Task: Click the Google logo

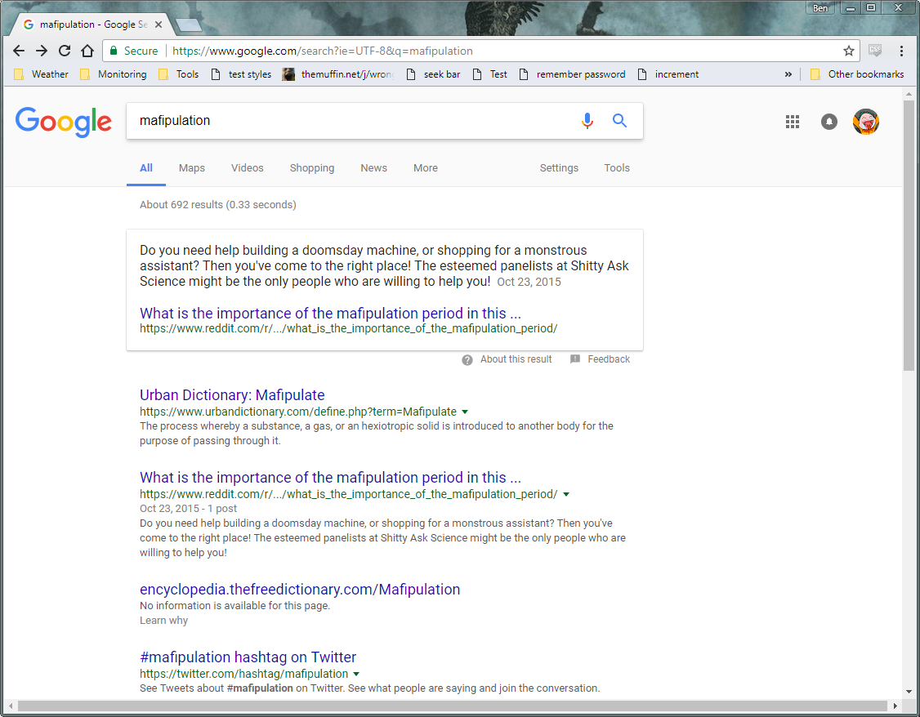Action: point(64,122)
